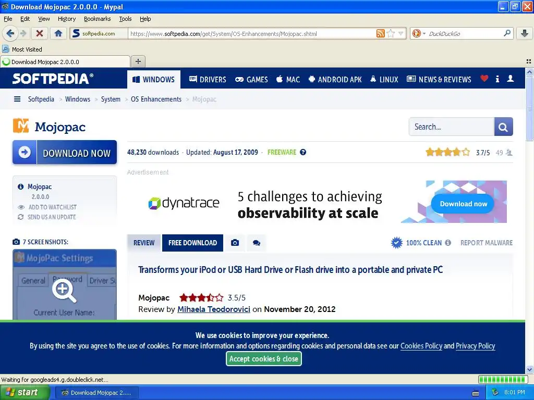Open the browser downloads arrow button
534x400 pixels.
click(525, 33)
